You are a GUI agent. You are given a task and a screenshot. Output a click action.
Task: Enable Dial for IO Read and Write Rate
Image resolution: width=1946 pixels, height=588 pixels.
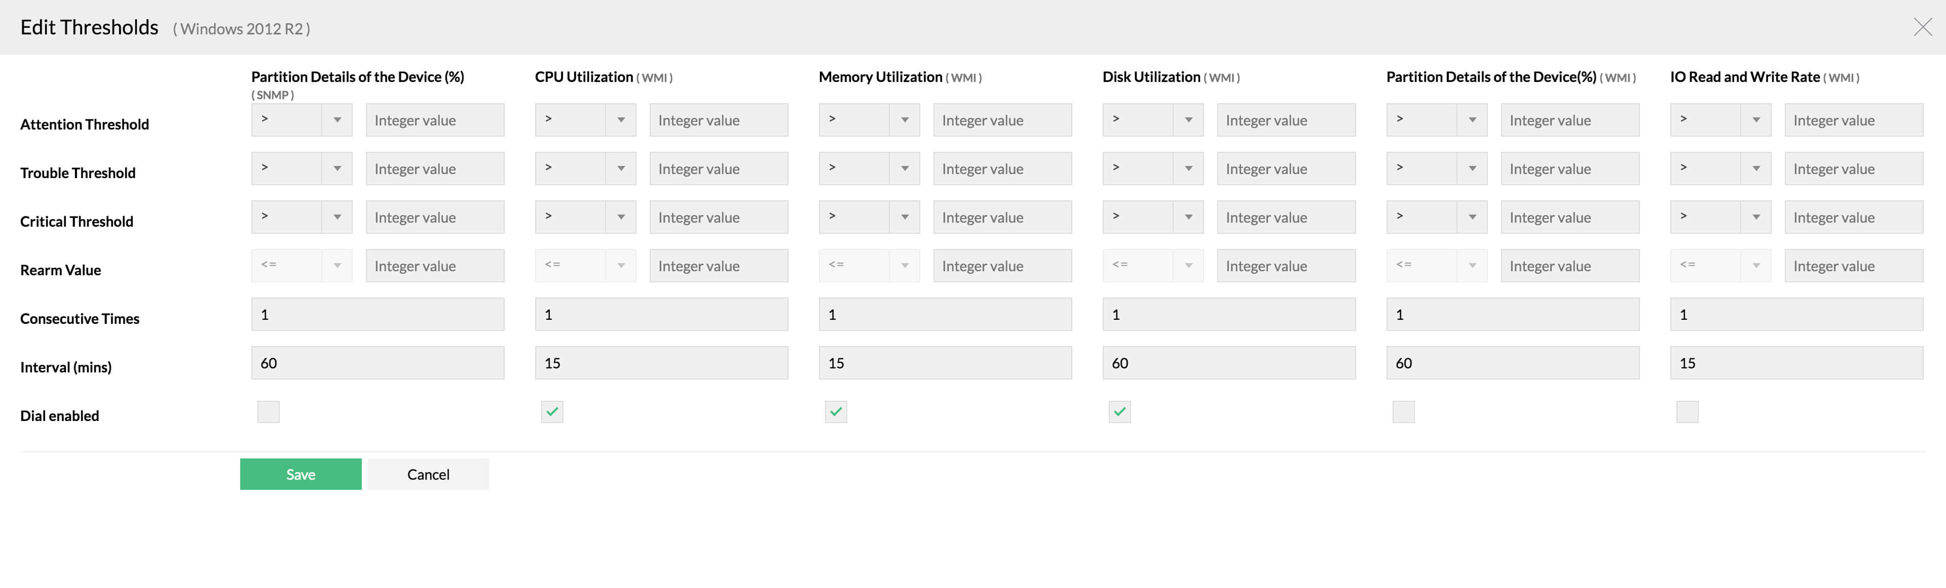1687,411
